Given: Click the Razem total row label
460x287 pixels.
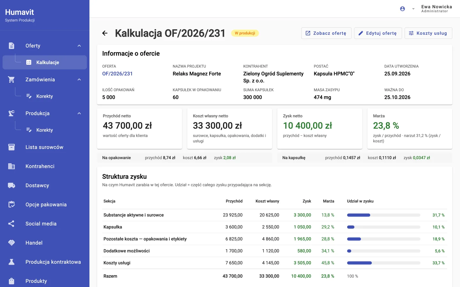Looking at the screenshot, I should (x=110, y=276).
